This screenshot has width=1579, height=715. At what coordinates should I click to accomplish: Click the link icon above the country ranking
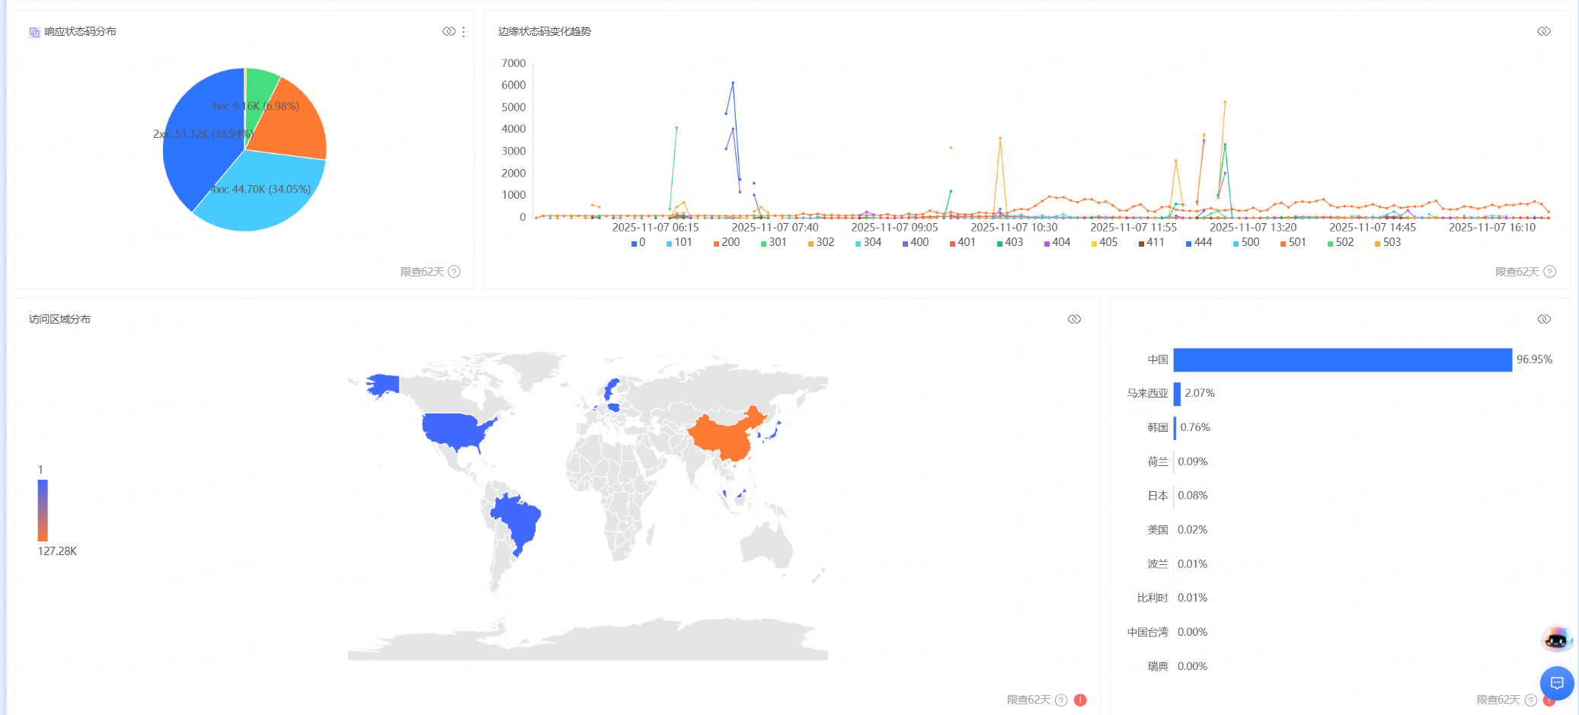pos(1543,319)
